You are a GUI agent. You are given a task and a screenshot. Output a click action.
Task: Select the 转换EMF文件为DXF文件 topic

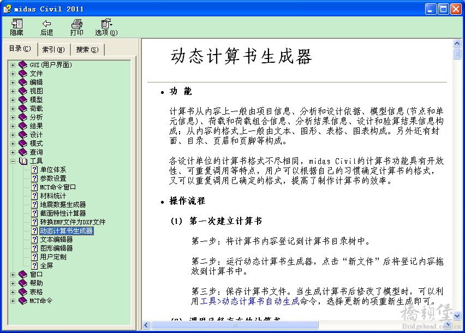click(73, 222)
